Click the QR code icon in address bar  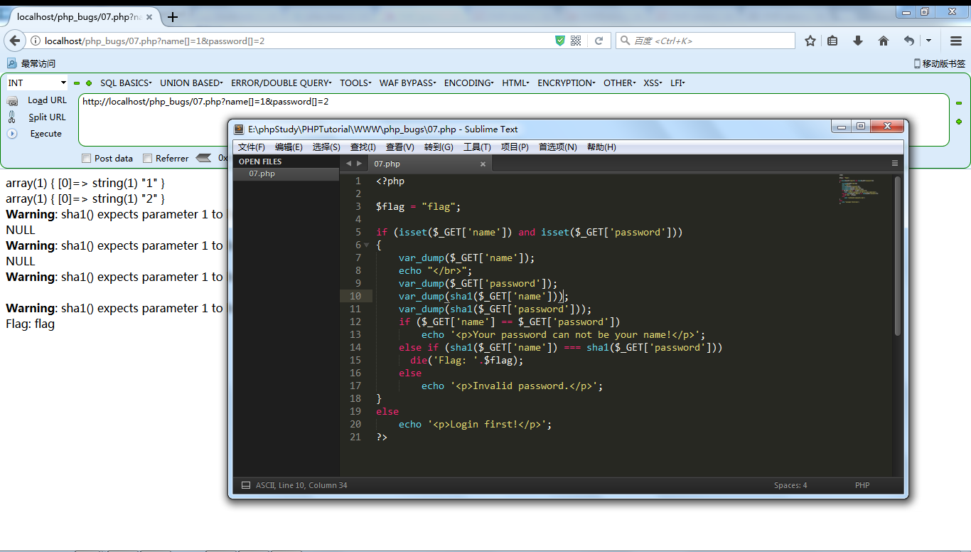pos(576,41)
